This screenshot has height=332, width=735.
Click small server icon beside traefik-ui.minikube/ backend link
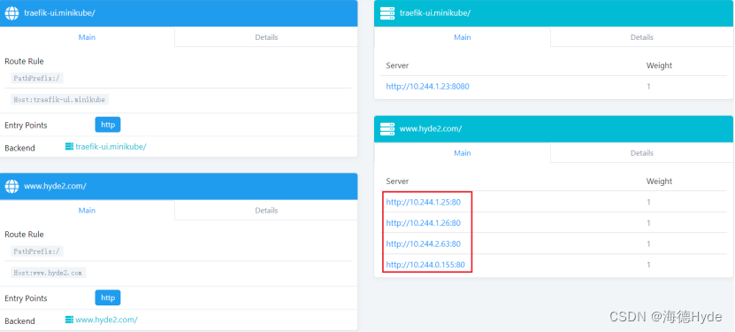point(69,147)
